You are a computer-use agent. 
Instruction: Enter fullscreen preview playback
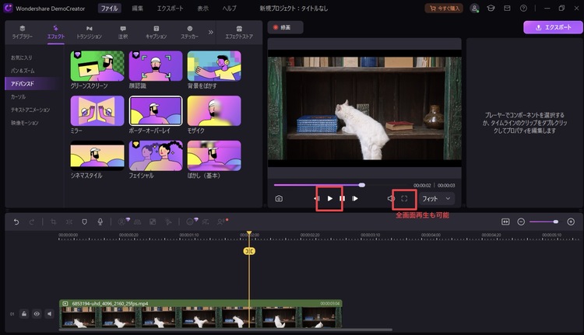point(404,198)
